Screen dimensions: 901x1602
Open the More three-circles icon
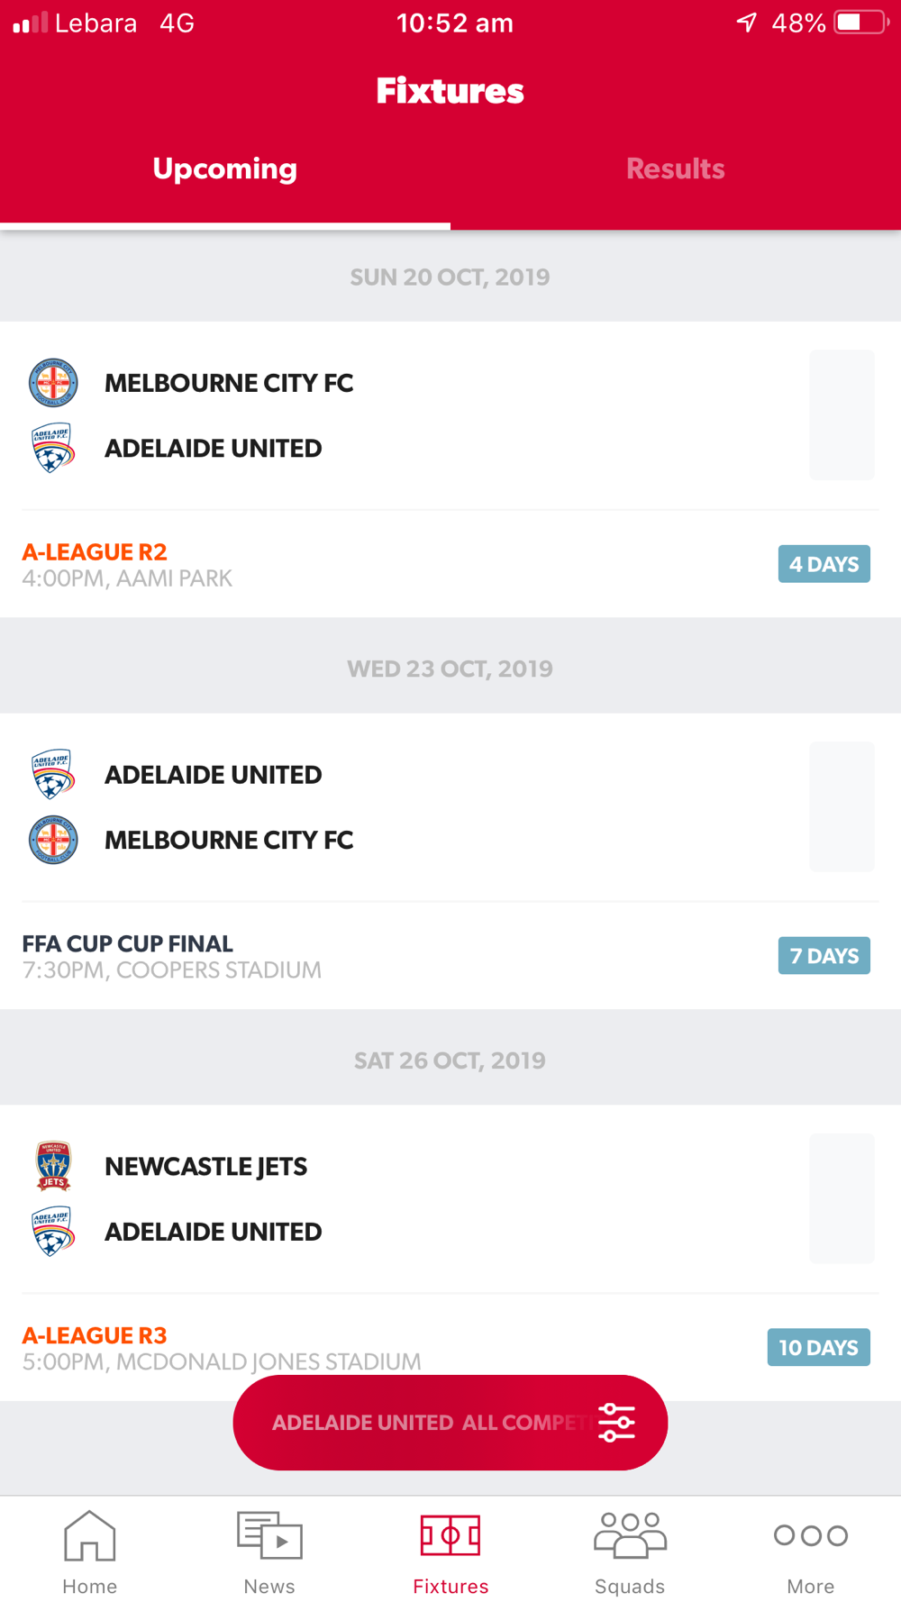point(811,1535)
